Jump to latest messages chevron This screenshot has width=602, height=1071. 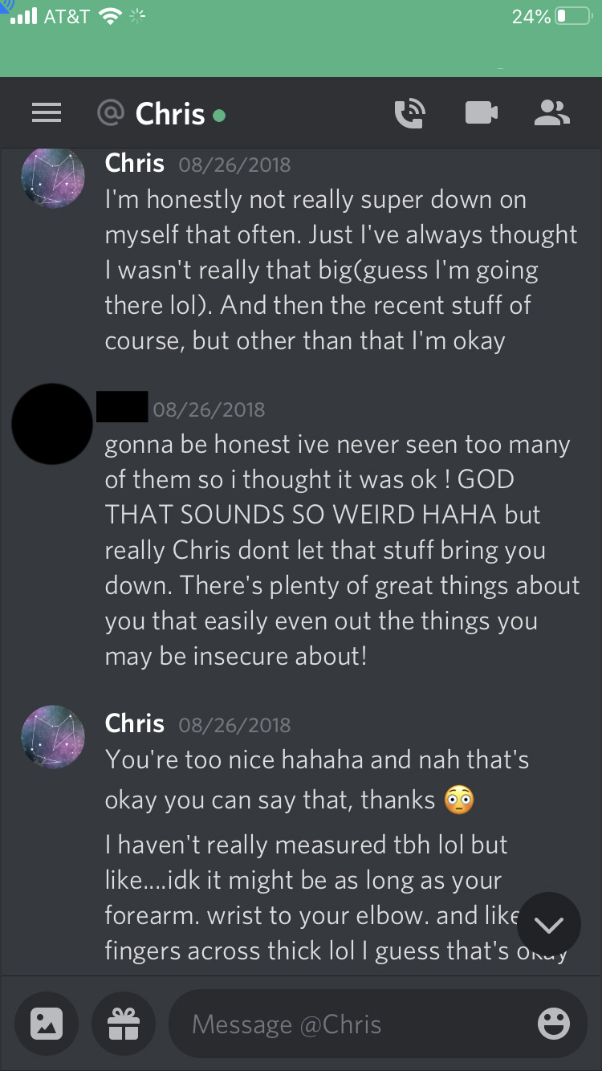click(549, 925)
